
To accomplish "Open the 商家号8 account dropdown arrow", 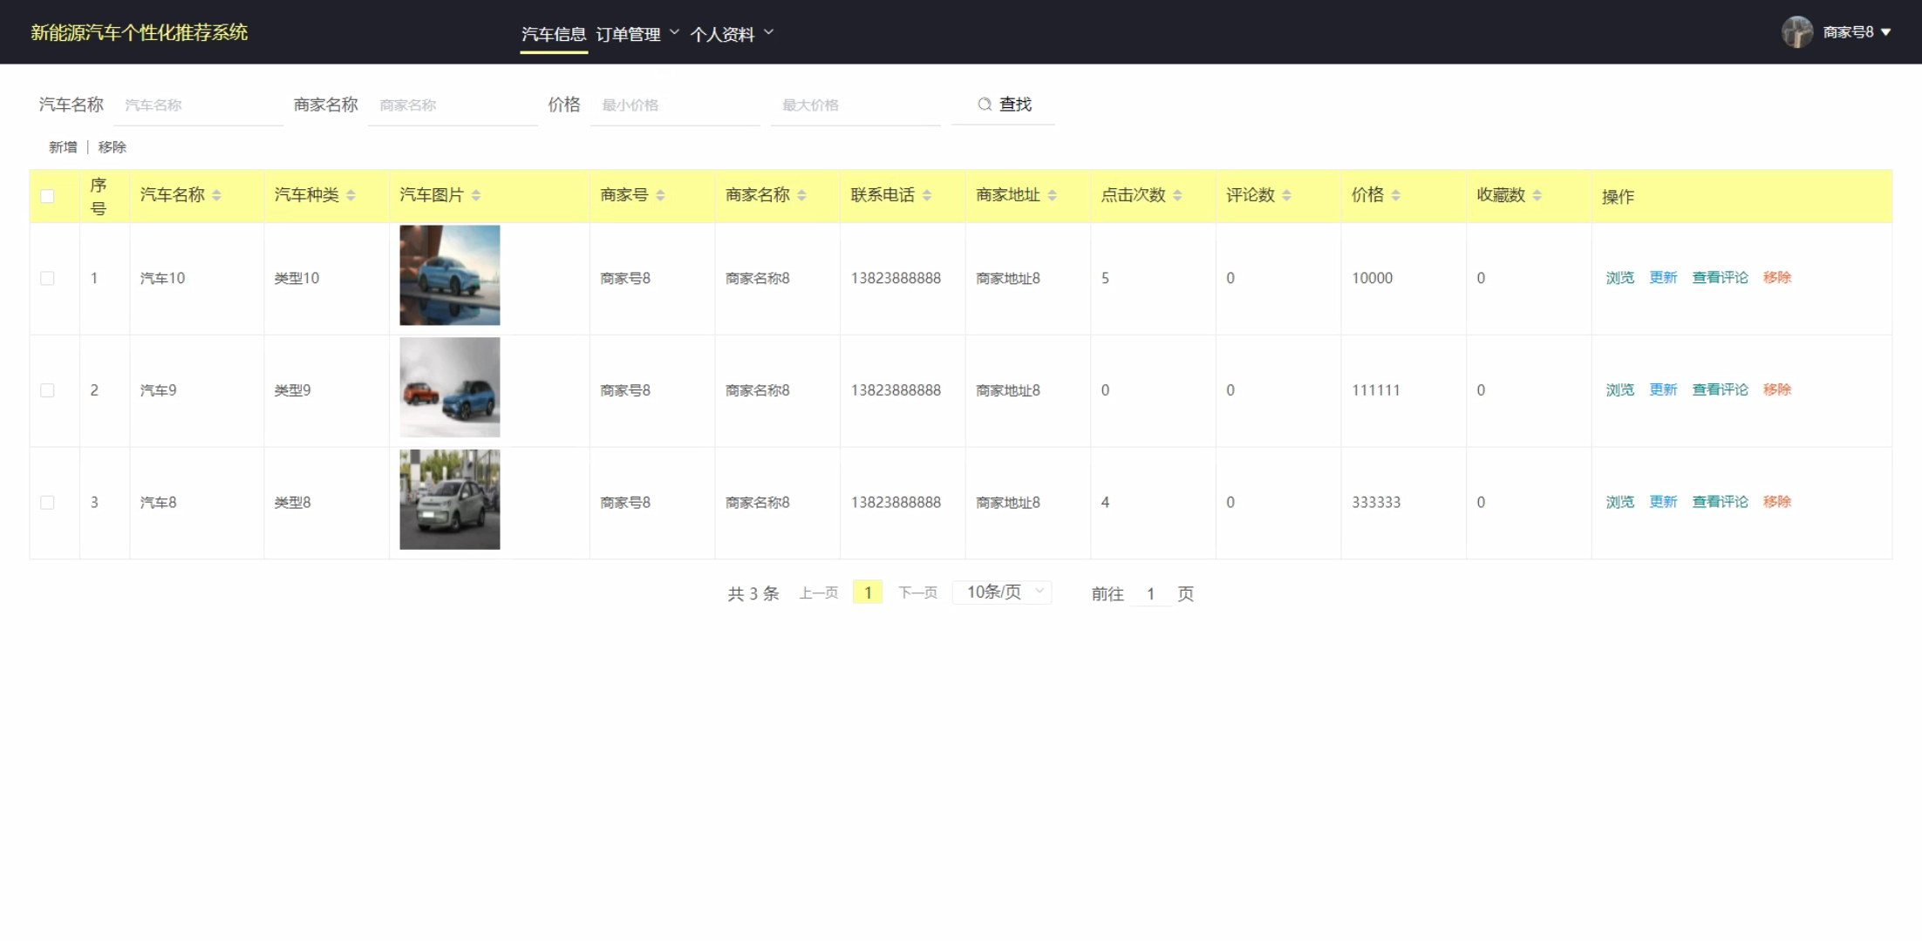I will pos(1886,32).
